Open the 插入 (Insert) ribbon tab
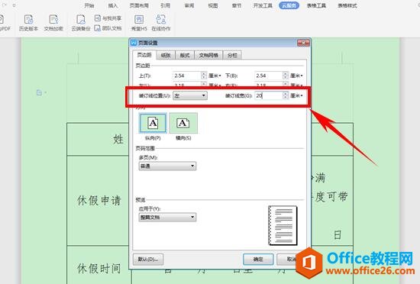This screenshot has height=284, width=420. [x=113, y=5]
